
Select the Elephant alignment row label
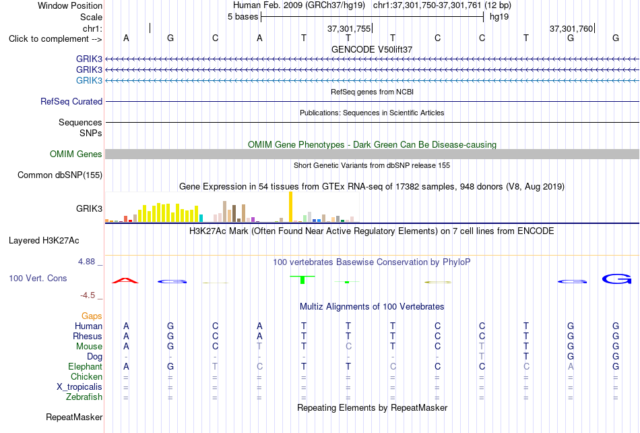[x=85, y=366]
